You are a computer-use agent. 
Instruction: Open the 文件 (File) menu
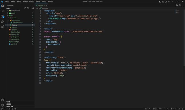pyautogui.click(x=7, y=1)
